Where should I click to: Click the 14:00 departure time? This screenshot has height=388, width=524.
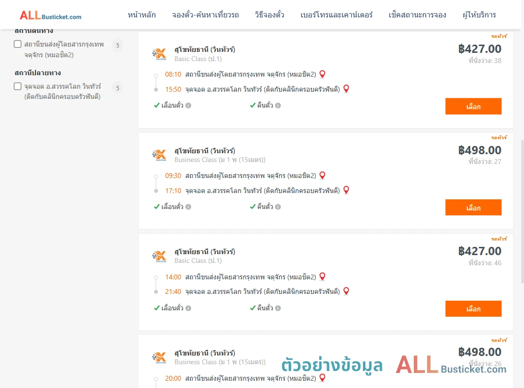click(173, 277)
